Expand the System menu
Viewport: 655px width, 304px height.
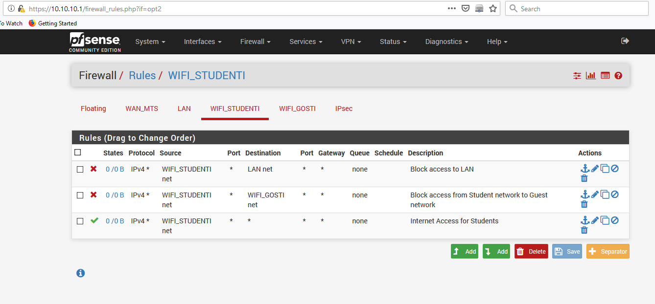(x=150, y=42)
